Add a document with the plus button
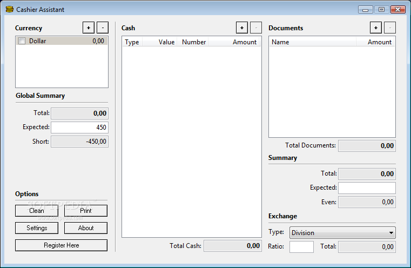 coord(375,28)
